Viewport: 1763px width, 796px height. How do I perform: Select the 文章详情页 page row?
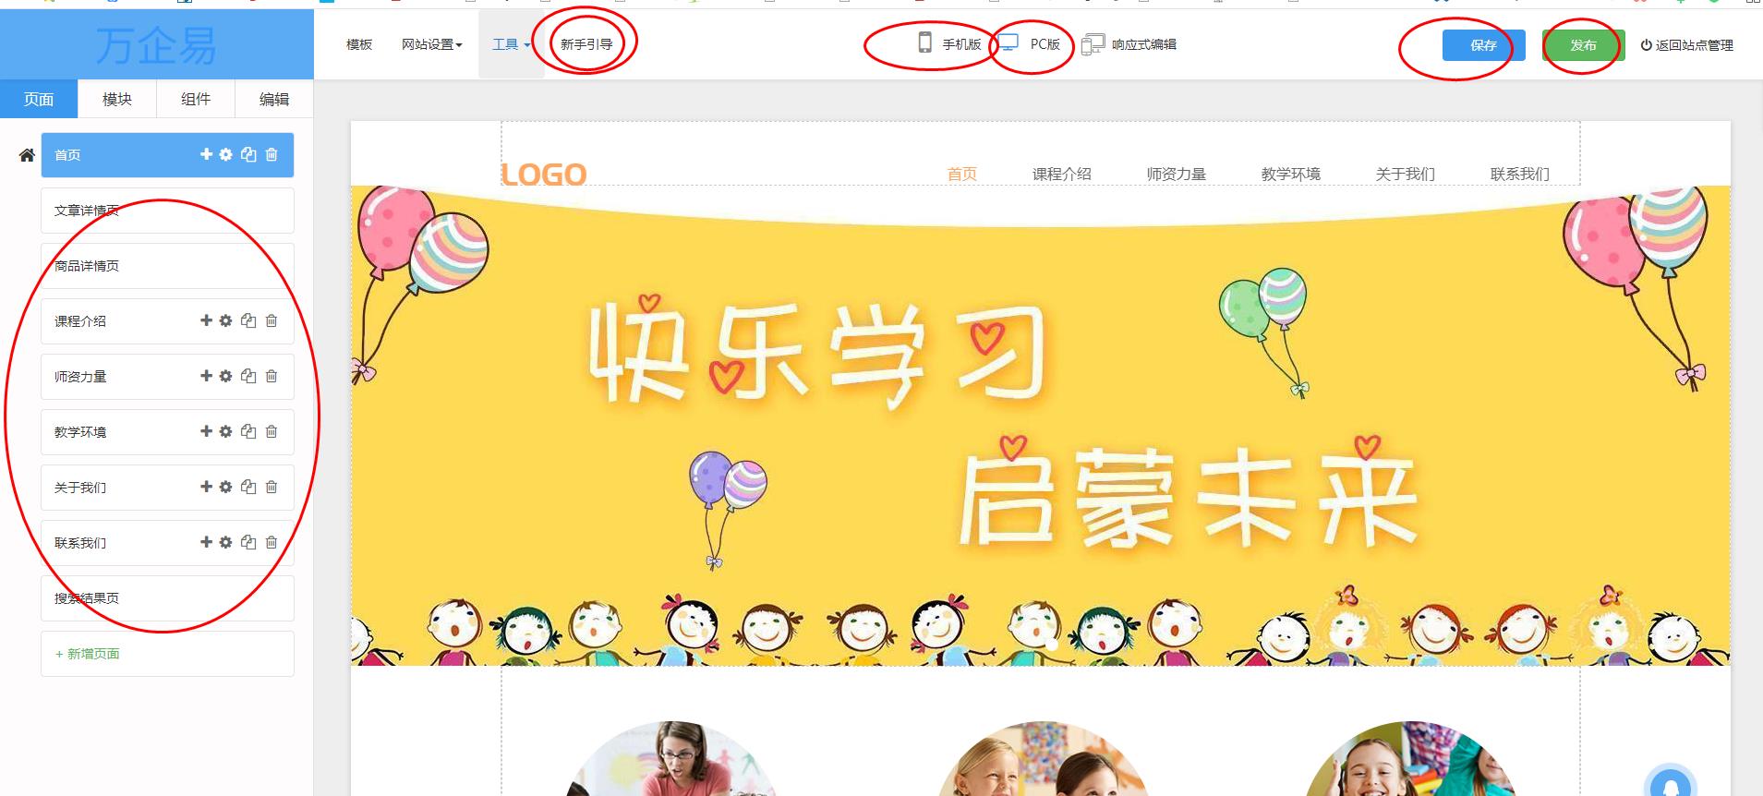pyautogui.click(x=167, y=211)
